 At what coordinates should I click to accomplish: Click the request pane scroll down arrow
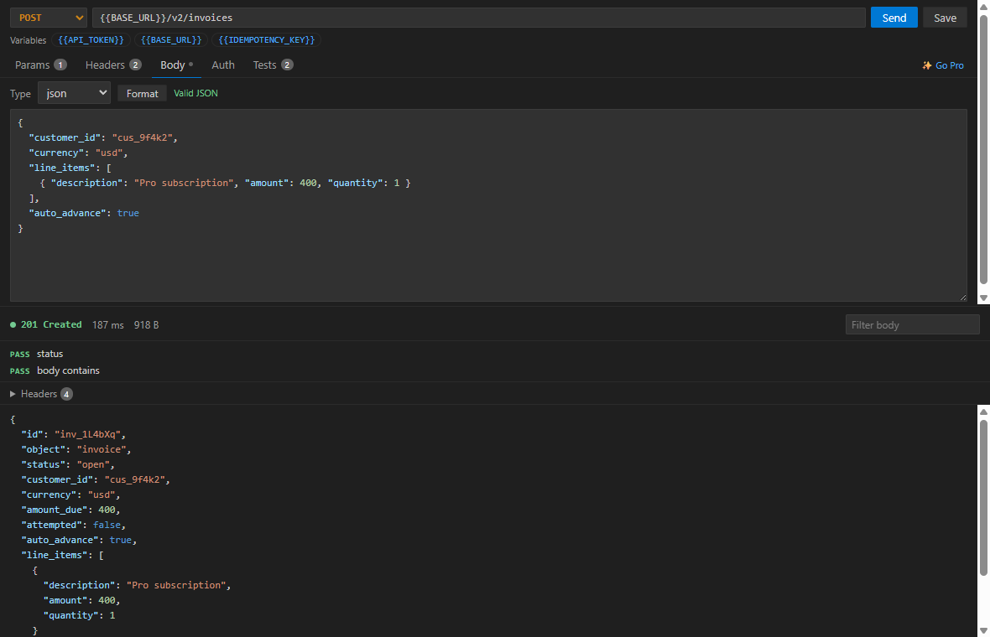(x=983, y=298)
